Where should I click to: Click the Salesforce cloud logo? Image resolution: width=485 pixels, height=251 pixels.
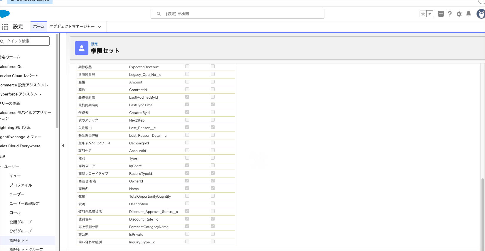(x=5, y=14)
